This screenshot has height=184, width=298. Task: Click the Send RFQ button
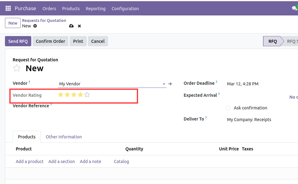pyautogui.click(x=18, y=41)
